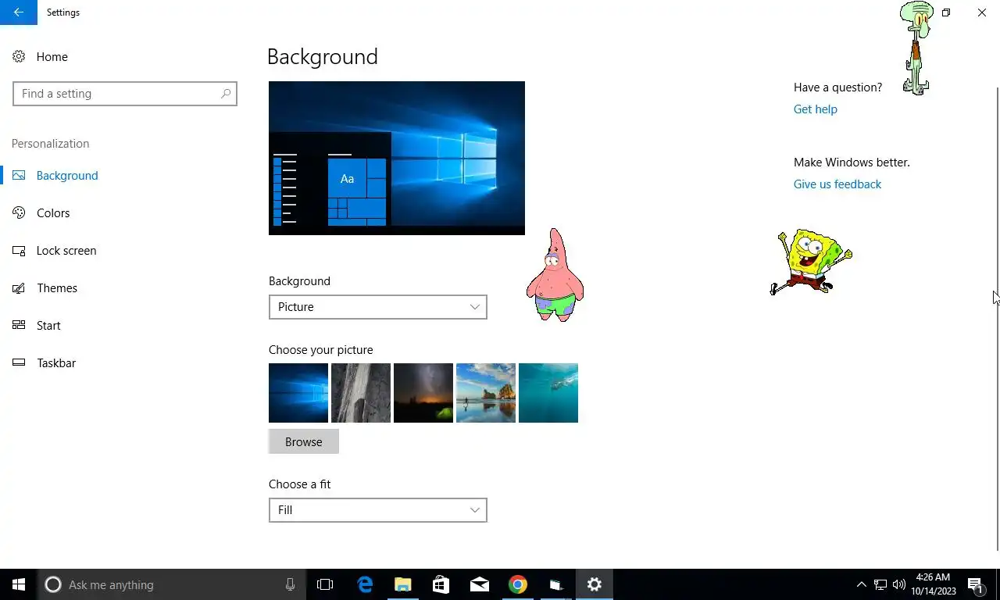Image resolution: width=1000 pixels, height=600 pixels.
Task: Click the Browse button
Action: [304, 441]
